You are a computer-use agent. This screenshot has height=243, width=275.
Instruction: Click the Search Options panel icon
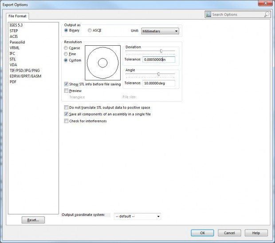[208, 14]
